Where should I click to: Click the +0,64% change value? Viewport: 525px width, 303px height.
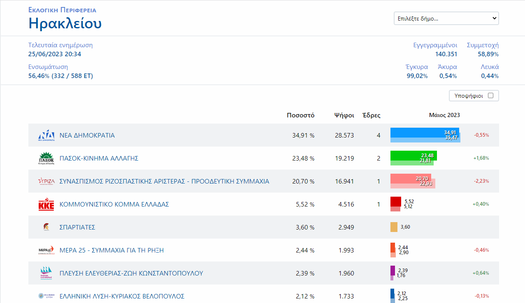click(481, 273)
